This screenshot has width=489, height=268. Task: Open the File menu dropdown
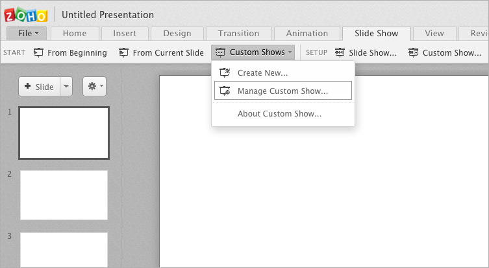point(27,34)
